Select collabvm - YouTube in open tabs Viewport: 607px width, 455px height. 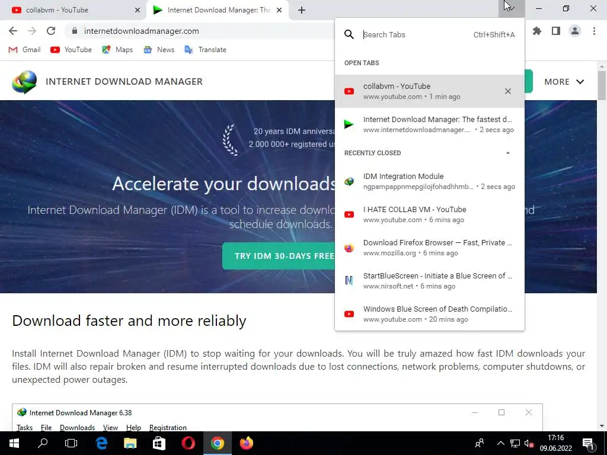tap(430, 91)
